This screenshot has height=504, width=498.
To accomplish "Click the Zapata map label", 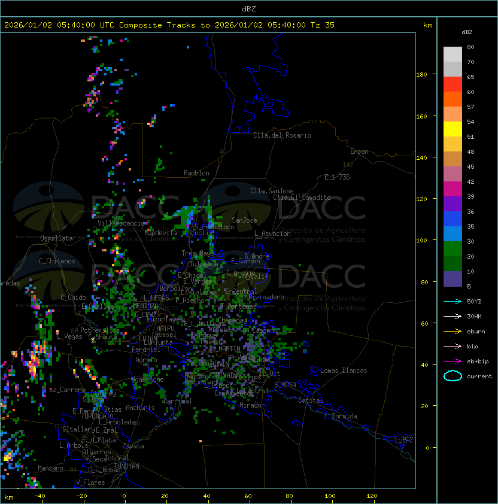I will (133, 446).
